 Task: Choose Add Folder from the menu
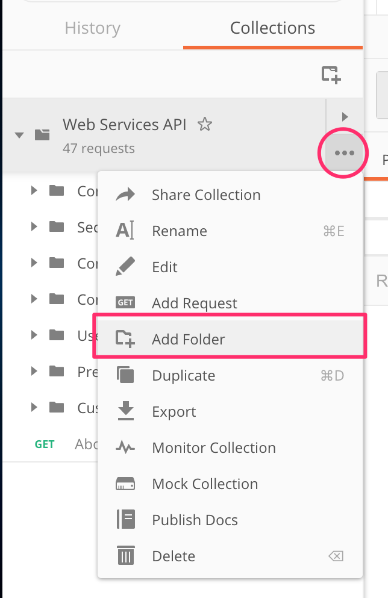[x=188, y=339]
